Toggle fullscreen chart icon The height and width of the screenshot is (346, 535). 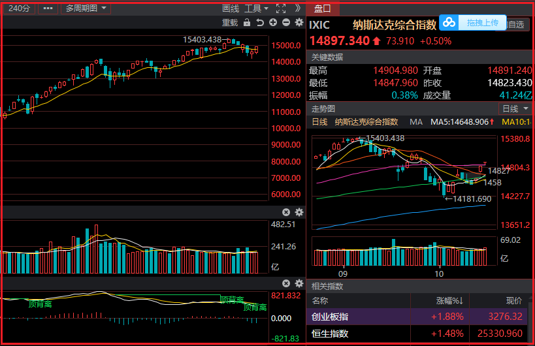(281, 8)
